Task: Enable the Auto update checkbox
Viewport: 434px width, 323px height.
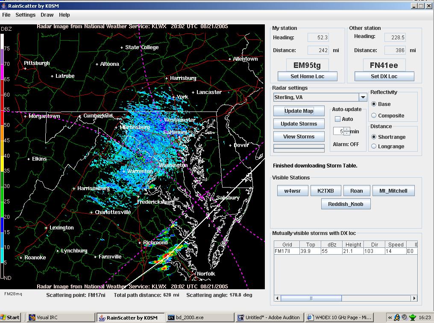Action: click(x=337, y=119)
